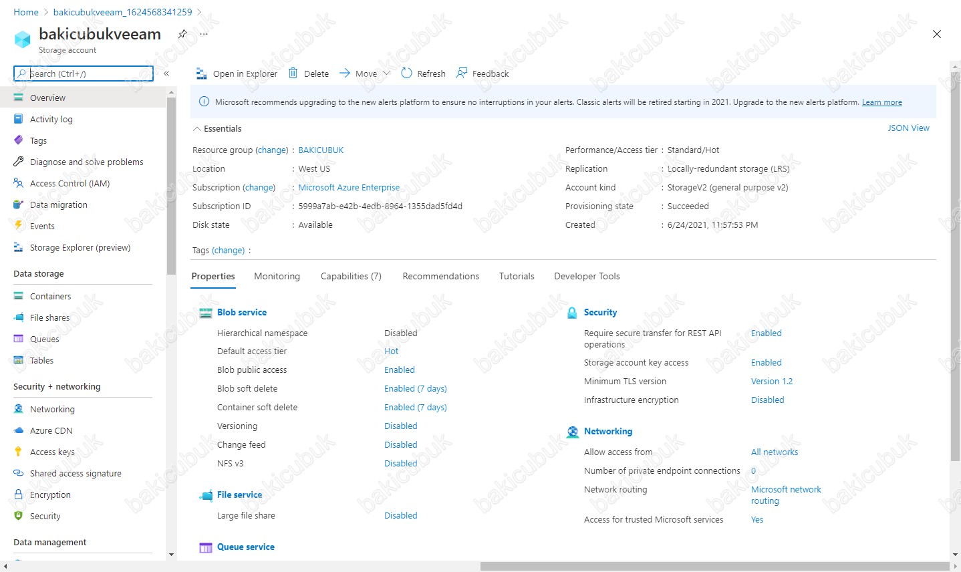Click the Security section heading link
The width and height of the screenshot is (961, 572).
600,312
